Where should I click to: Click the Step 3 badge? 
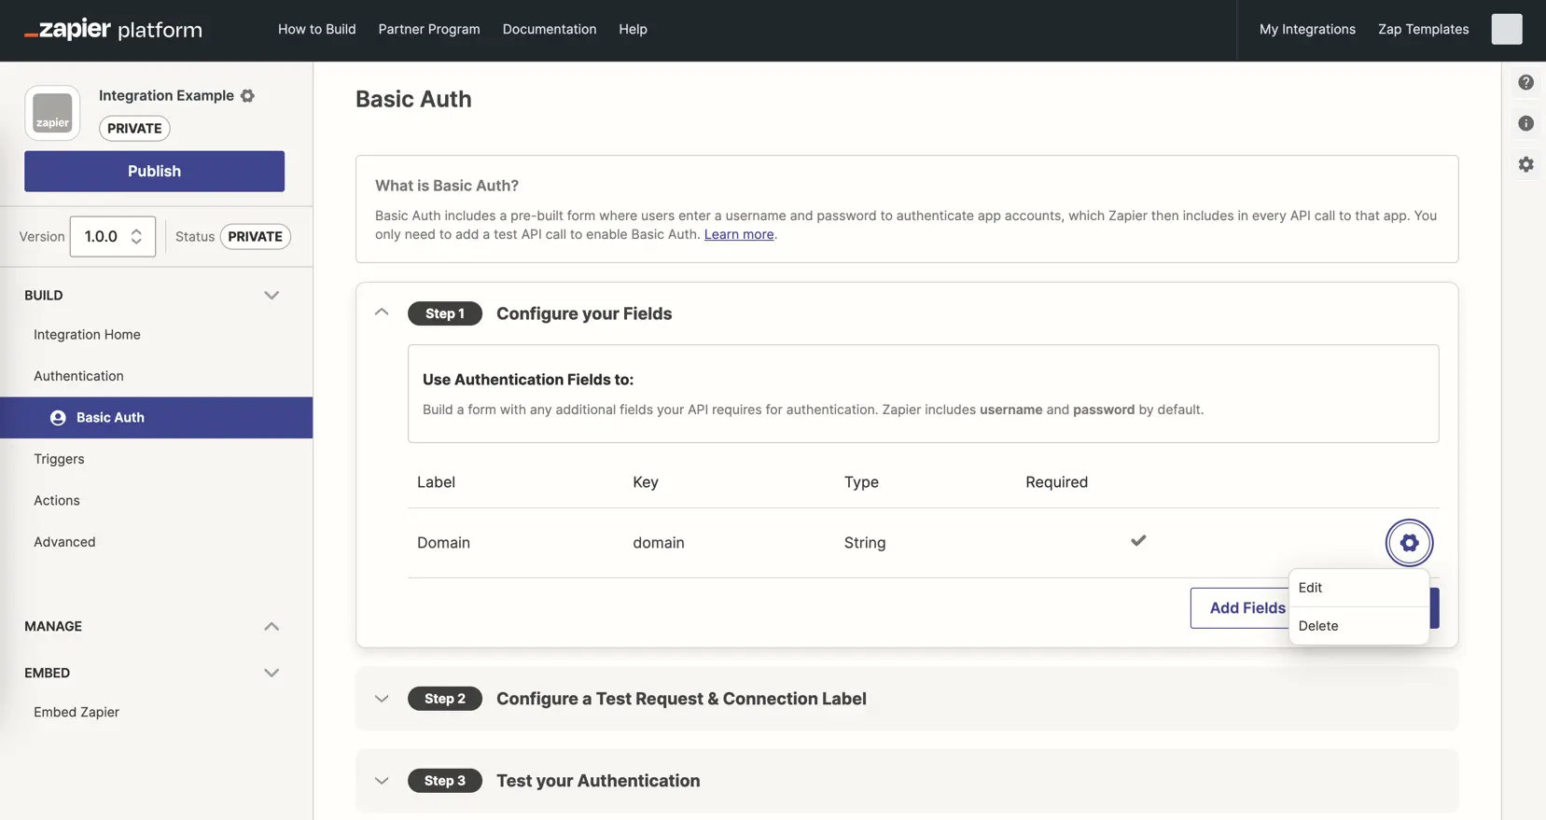click(445, 781)
